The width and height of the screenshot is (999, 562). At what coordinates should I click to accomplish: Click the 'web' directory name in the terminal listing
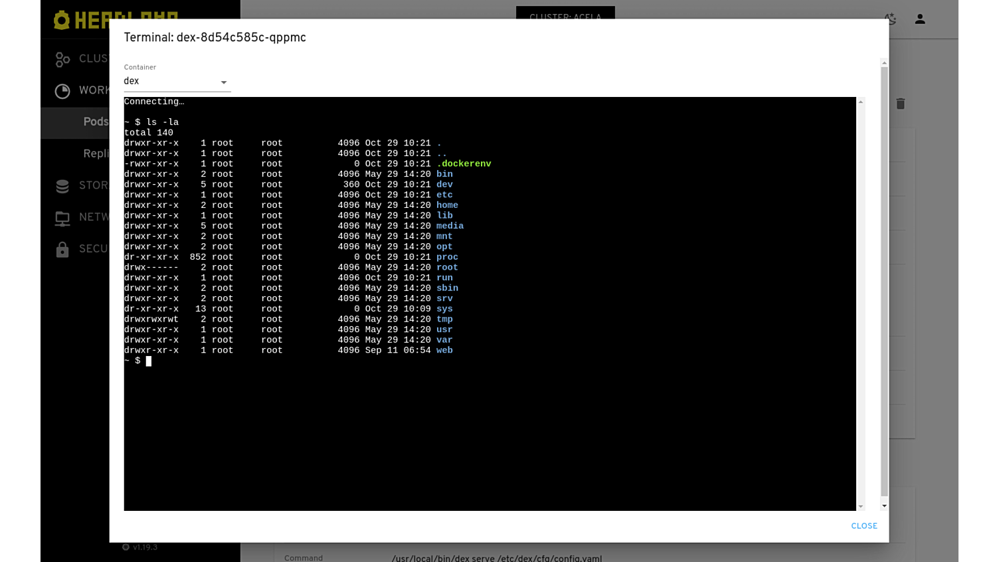(x=444, y=351)
